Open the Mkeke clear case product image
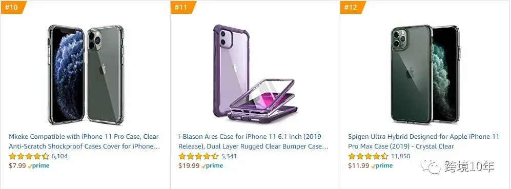Viewport: 511px width, 189px height. (x=86, y=75)
